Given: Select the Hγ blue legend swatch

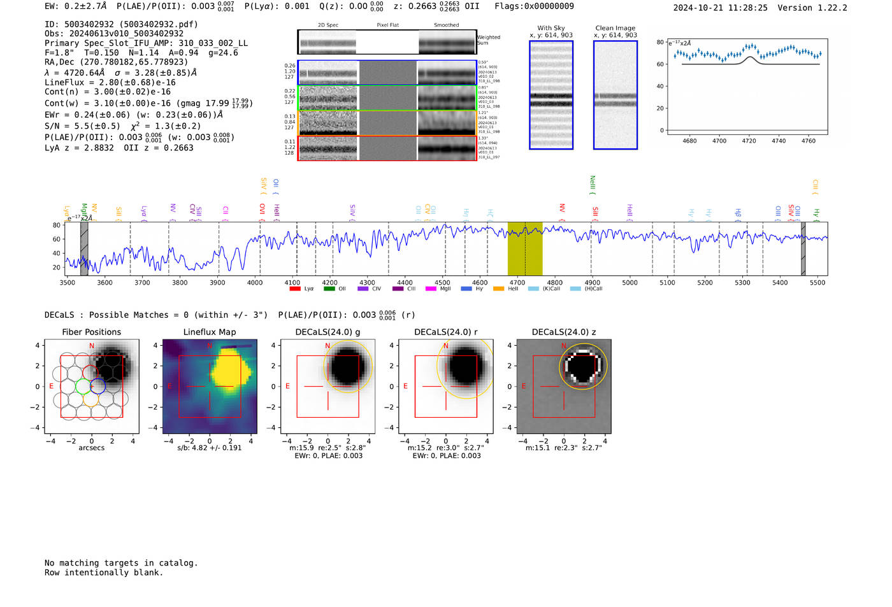Looking at the screenshot, I should [x=466, y=289].
